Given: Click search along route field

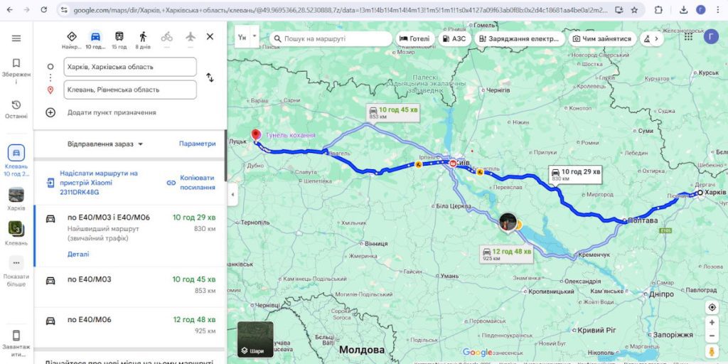Looking at the screenshot, I should pos(331,39).
